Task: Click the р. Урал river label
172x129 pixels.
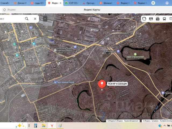Action: (156, 109)
